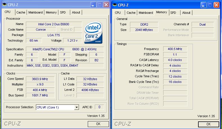Click OK in the left CPU-Z window
The width and height of the screenshot is (222, 129).
[98, 124]
